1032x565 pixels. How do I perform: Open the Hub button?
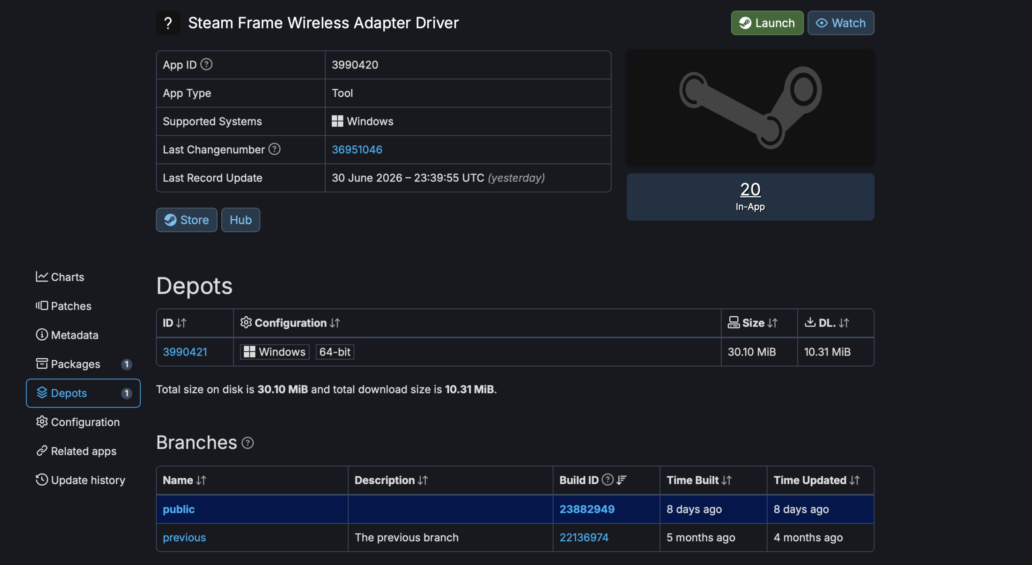click(241, 220)
